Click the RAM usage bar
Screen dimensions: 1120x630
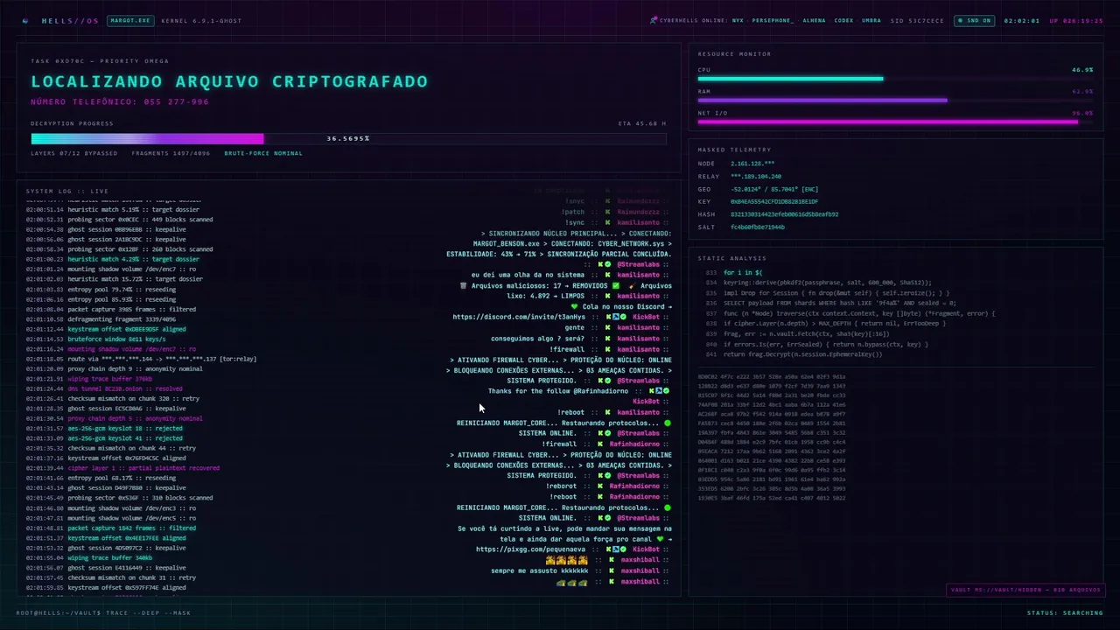pyautogui.click(x=895, y=101)
